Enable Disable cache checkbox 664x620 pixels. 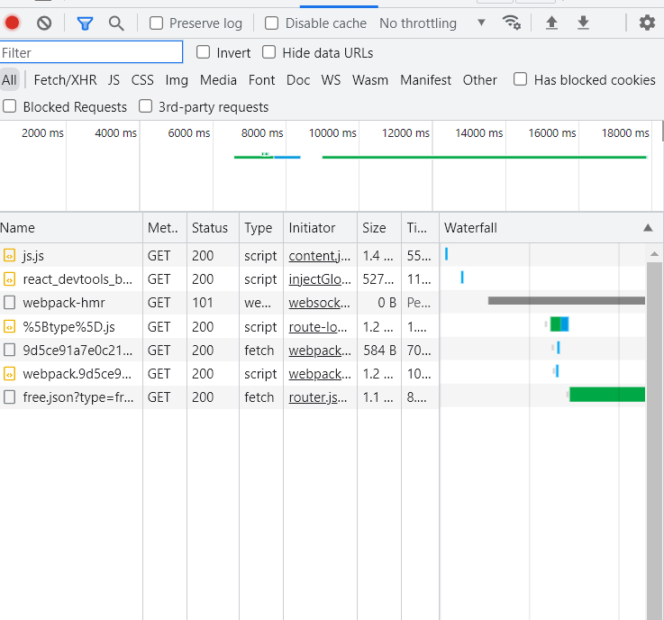click(271, 23)
